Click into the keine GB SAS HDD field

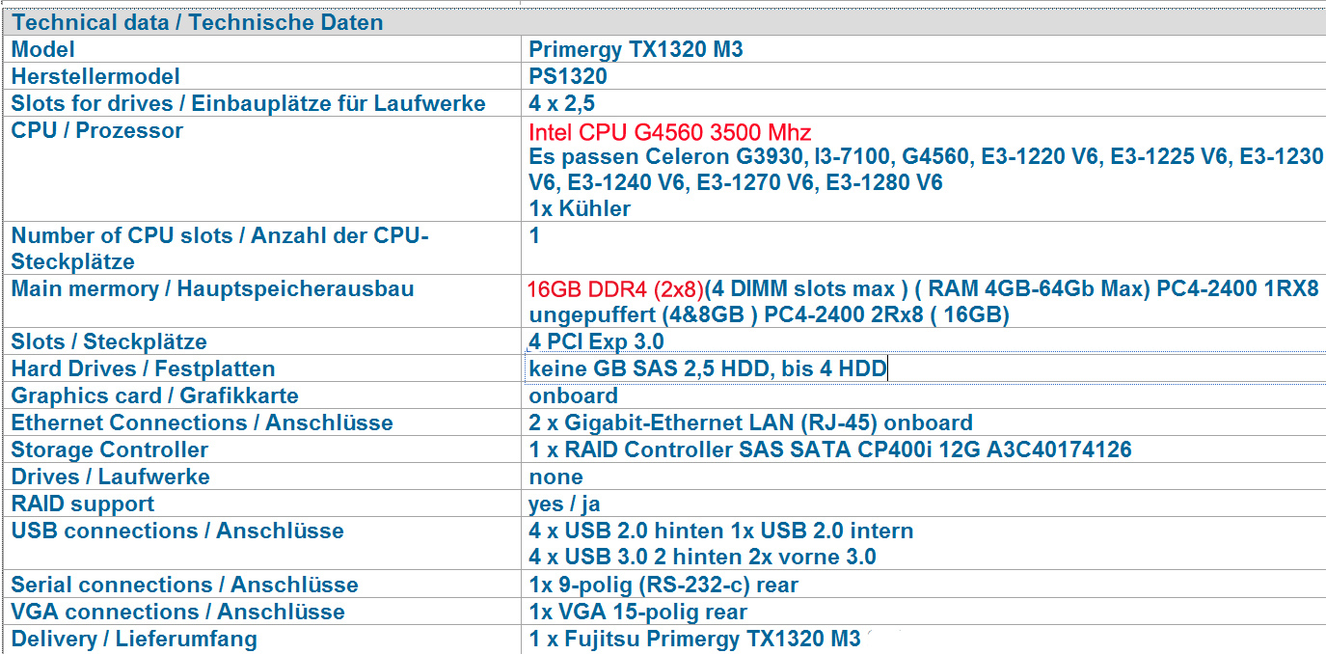(707, 368)
